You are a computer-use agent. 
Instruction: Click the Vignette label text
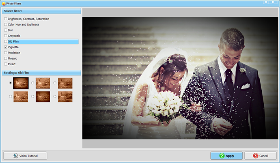[13, 47]
